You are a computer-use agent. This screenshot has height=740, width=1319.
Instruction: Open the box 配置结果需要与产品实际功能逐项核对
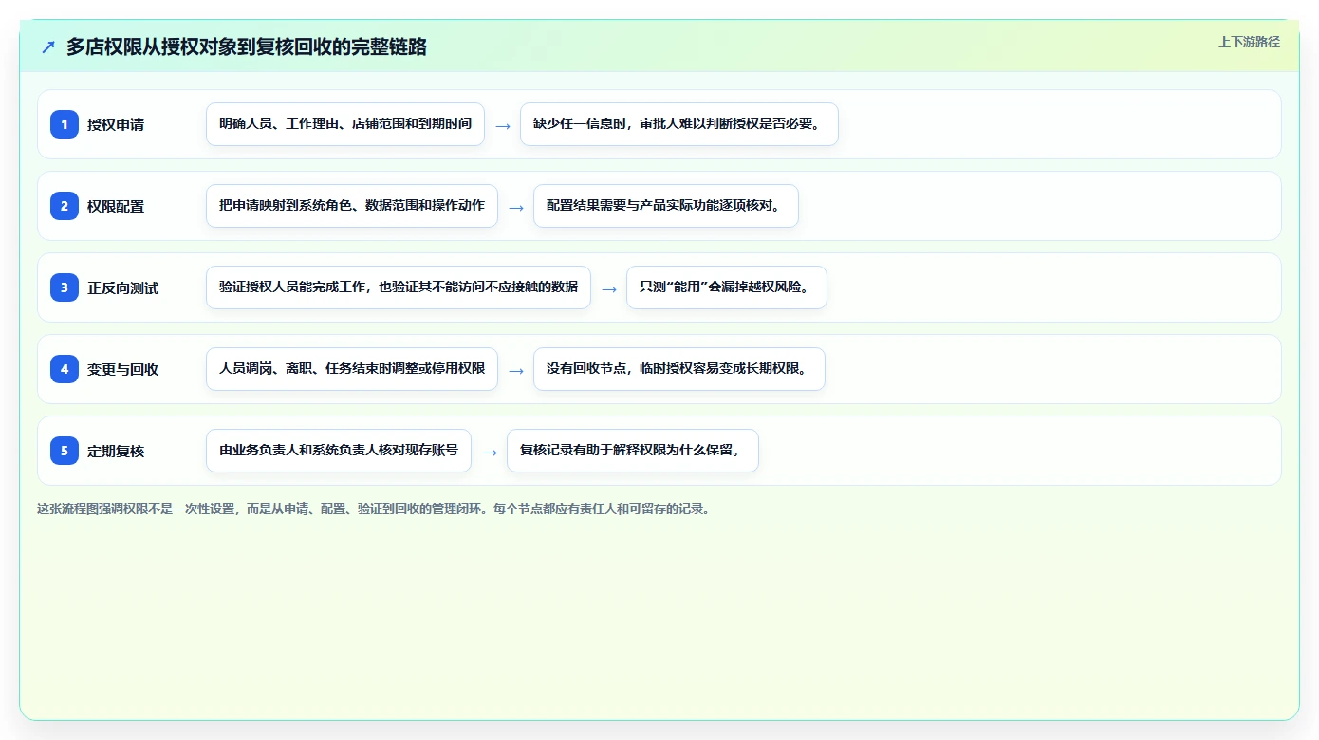pos(666,206)
